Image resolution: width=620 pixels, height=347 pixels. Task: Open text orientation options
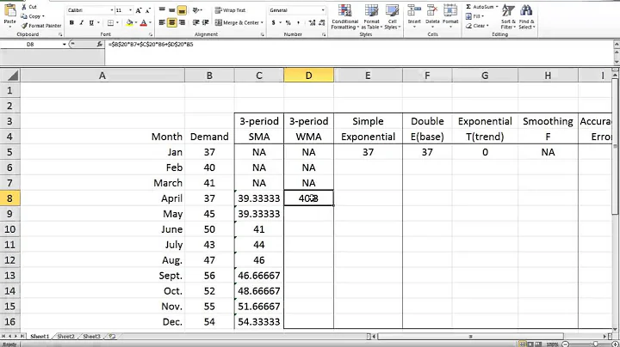[x=197, y=10]
